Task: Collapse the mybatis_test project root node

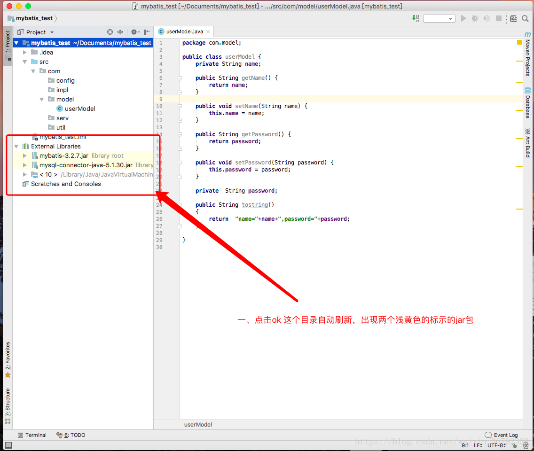Action: point(16,43)
